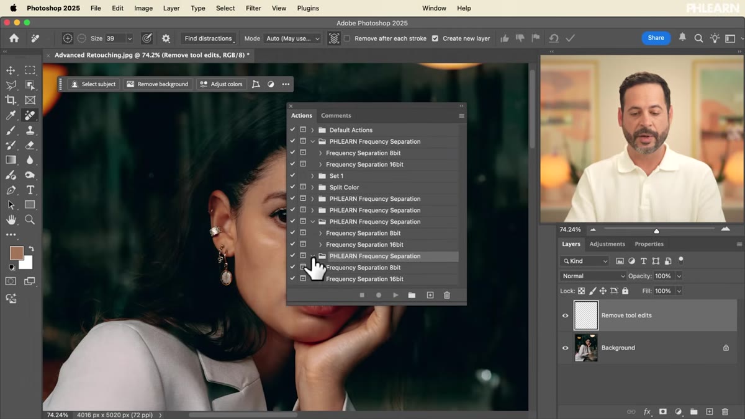Screen dimensions: 745x419
Task: Open the Kind filter dropdown
Action: [585, 261]
